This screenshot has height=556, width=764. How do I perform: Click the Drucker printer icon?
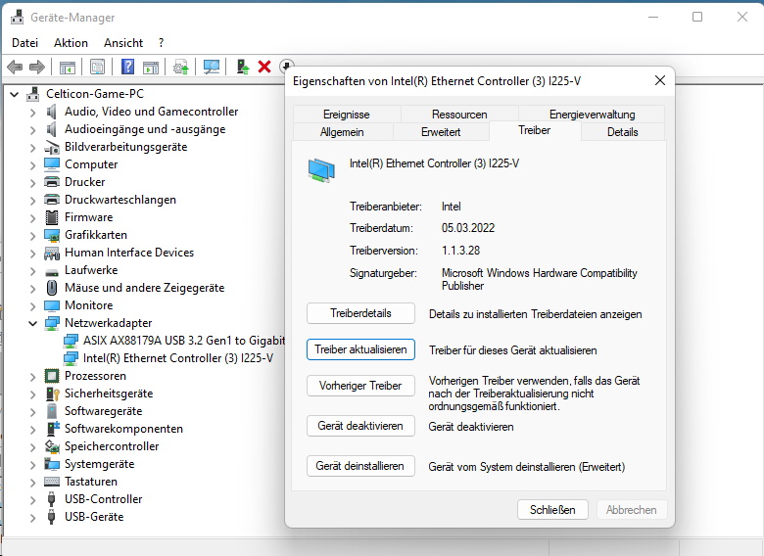point(52,182)
